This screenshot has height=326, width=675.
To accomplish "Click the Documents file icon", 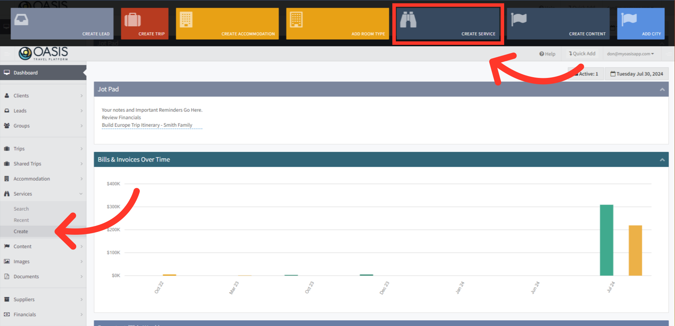I will tap(7, 277).
